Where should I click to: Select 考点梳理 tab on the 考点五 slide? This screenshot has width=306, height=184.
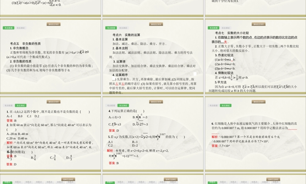tap(9, 28)
